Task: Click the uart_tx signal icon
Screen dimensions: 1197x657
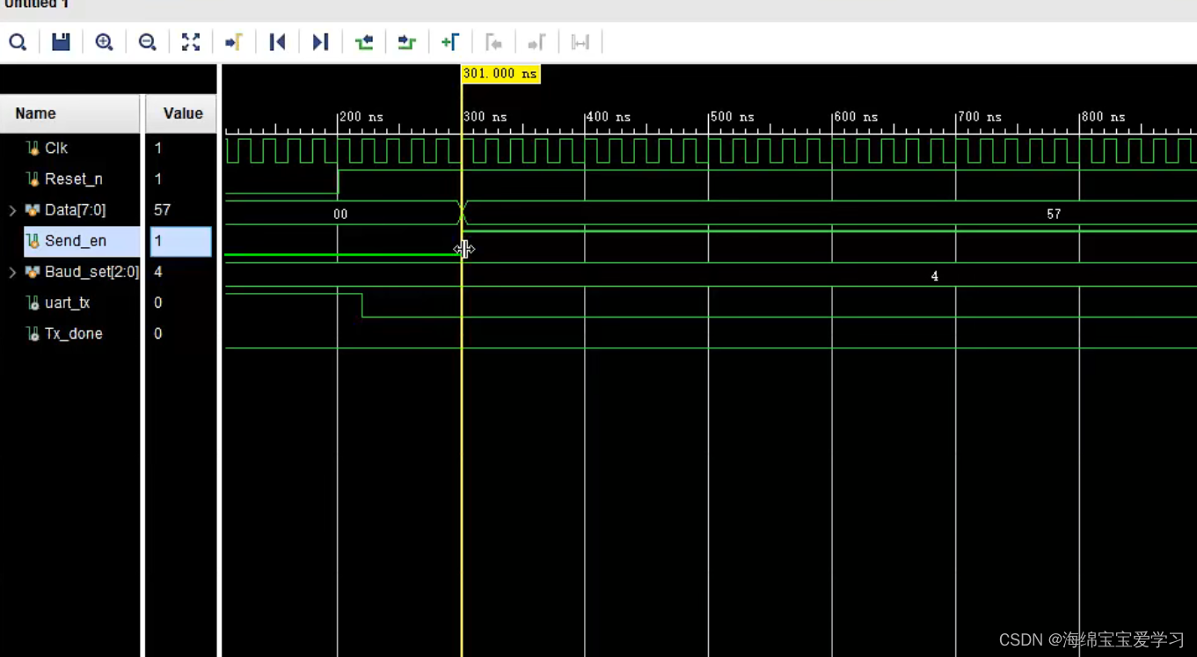Action: (x=33, y=303)
